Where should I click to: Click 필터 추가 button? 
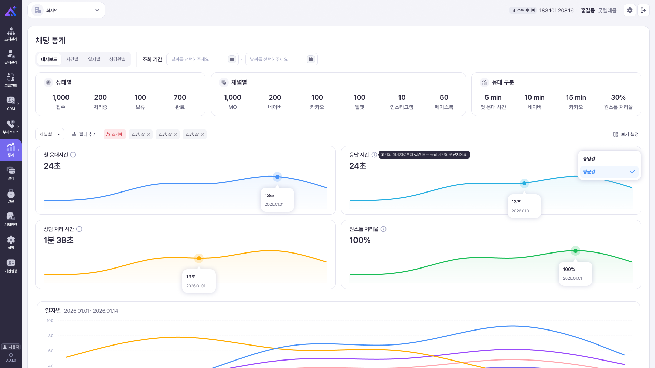click(x=84, y=134)
